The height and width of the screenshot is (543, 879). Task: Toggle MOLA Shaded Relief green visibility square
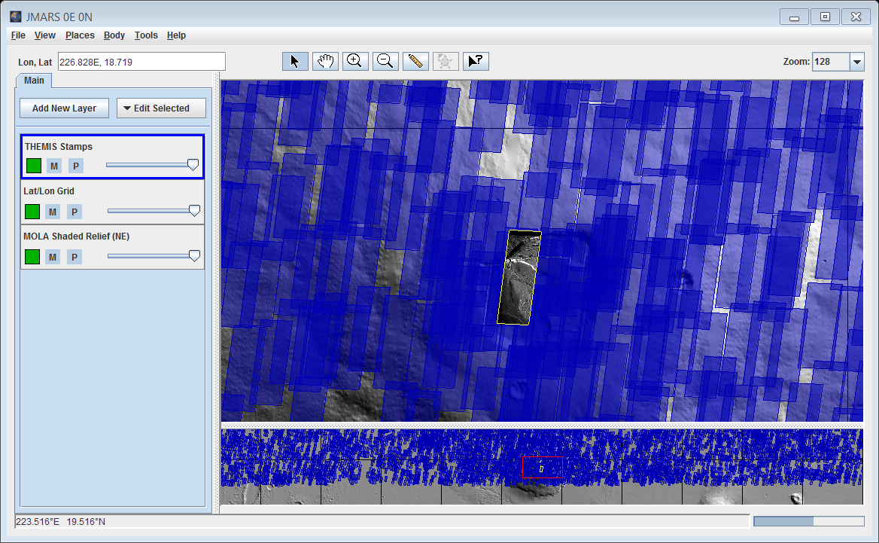point(32,257)
